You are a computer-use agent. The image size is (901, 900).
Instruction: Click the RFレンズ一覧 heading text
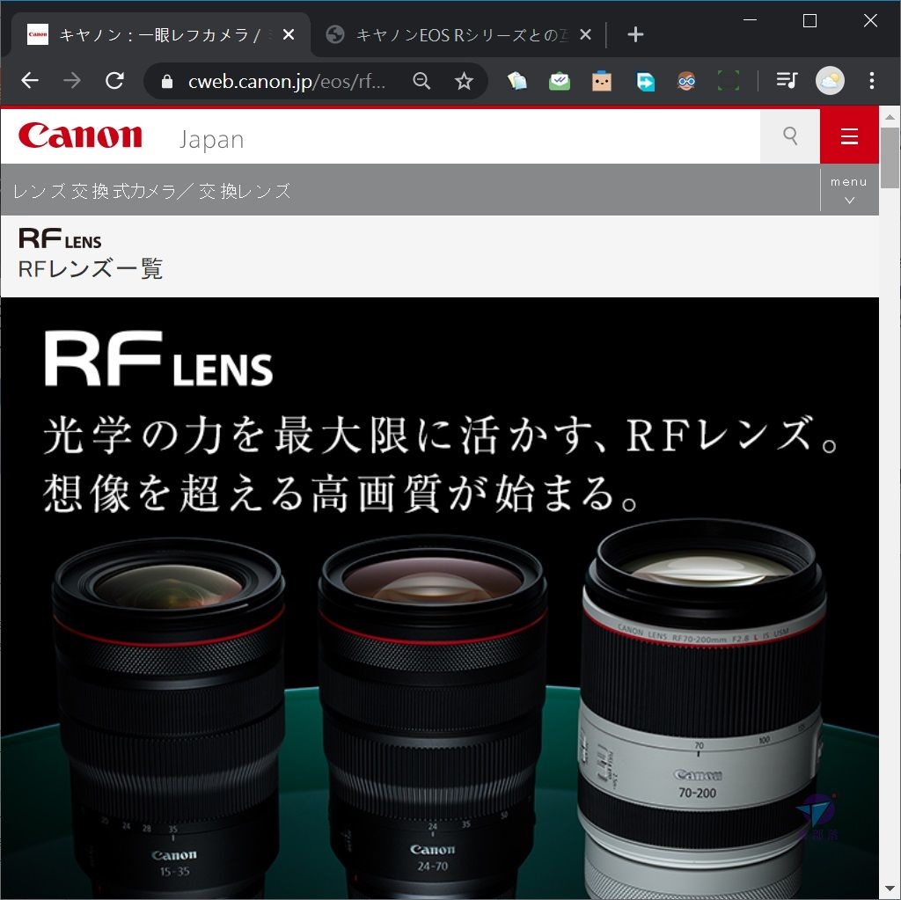91,268
